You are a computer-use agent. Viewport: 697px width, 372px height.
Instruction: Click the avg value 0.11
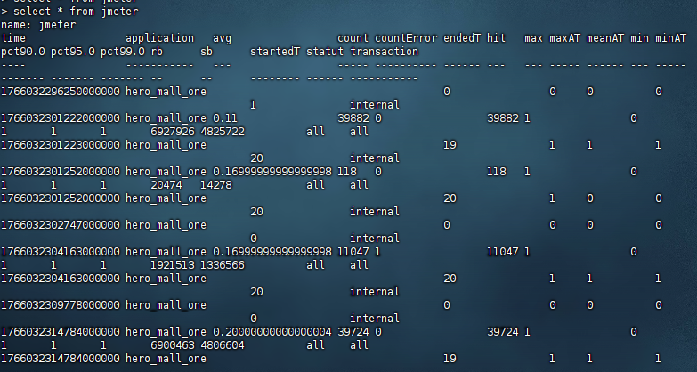pyautogui.click(x=225, y=118)
